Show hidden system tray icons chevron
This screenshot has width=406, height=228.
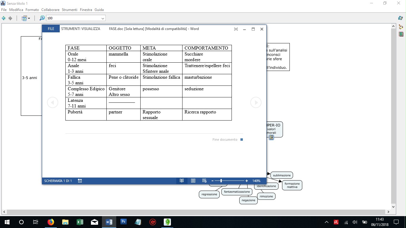tap(327, 222)
